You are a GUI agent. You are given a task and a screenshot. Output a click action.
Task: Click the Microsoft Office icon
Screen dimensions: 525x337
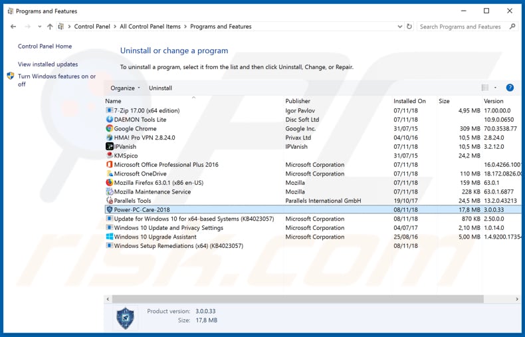[109, 164]
